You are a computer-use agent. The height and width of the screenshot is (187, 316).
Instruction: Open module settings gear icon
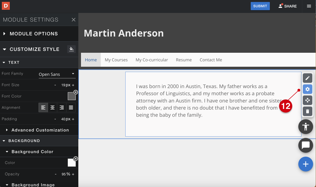307,89
